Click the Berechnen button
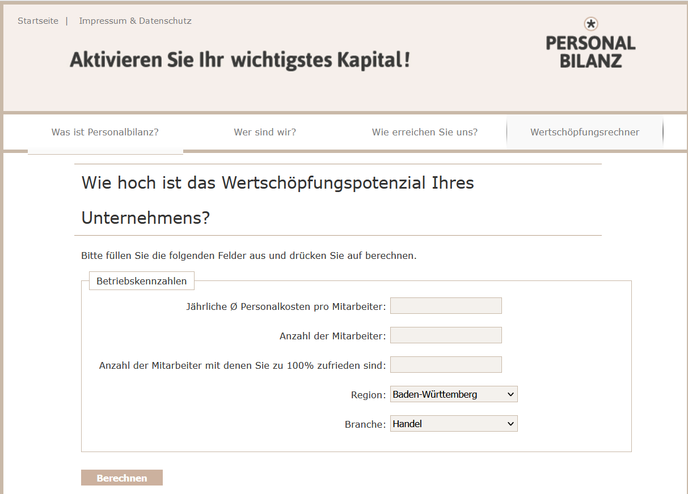 [x=122, y=478]
